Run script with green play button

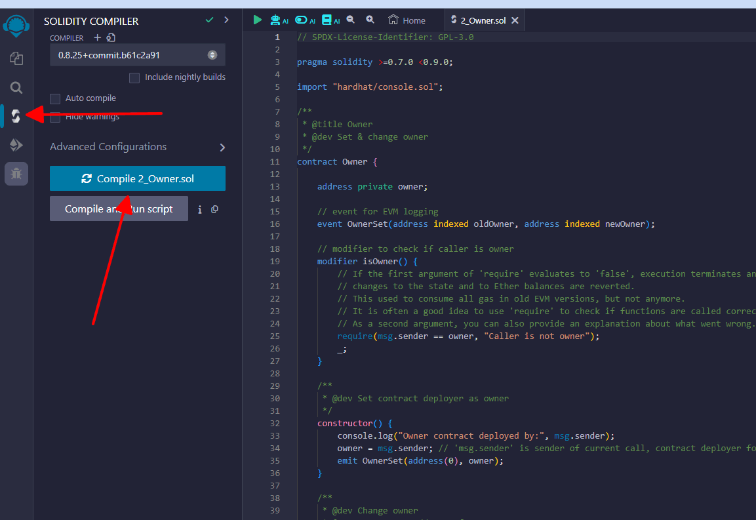pos(258,20)
